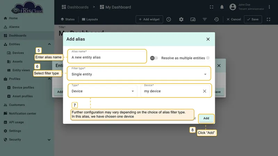Expand the dashboard to fullscreen from the toolbar
This screenshot has height=156, width=278.
(x=268, y=19)
